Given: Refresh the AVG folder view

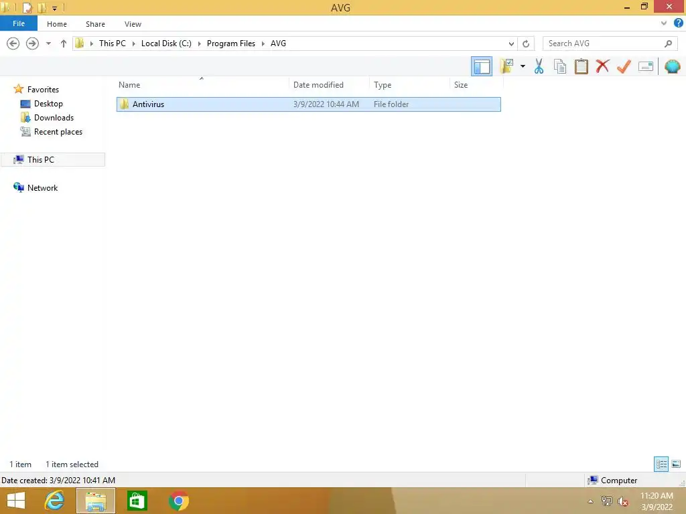Looking at the screenshot, I should tap(526, 44).
